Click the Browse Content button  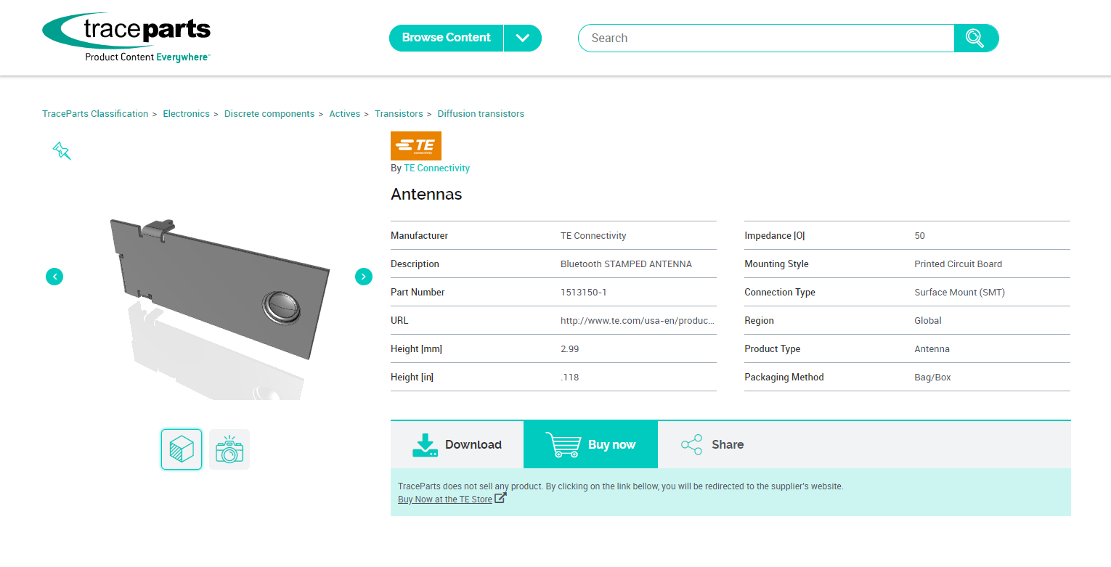447,38
